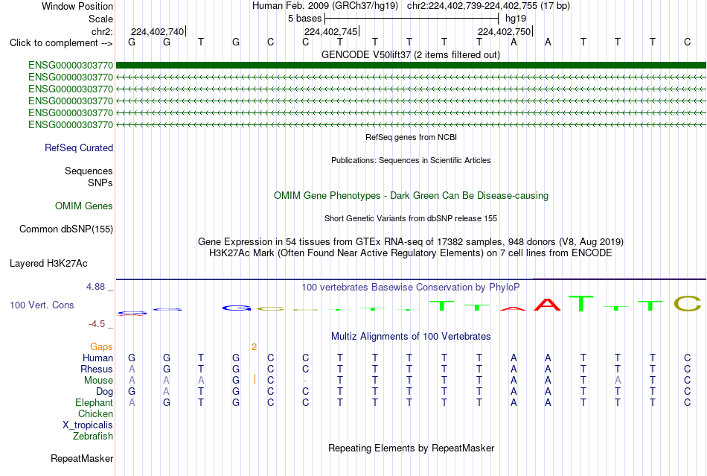The width and height of the screenshot is (707, 476).
Task: Click the 'Click to complement -->' label
Action: (x=61, y=43)
